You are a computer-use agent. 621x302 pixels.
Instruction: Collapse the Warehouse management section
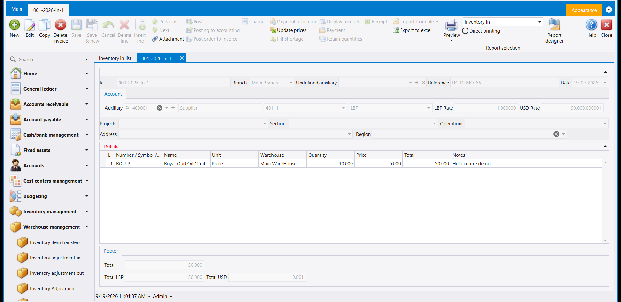coord(87,227)
